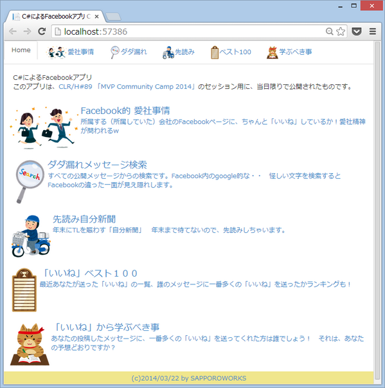Open the ダダ漏れメッセージ検索 heading link

pyautogui.click(x=97, y=165)
